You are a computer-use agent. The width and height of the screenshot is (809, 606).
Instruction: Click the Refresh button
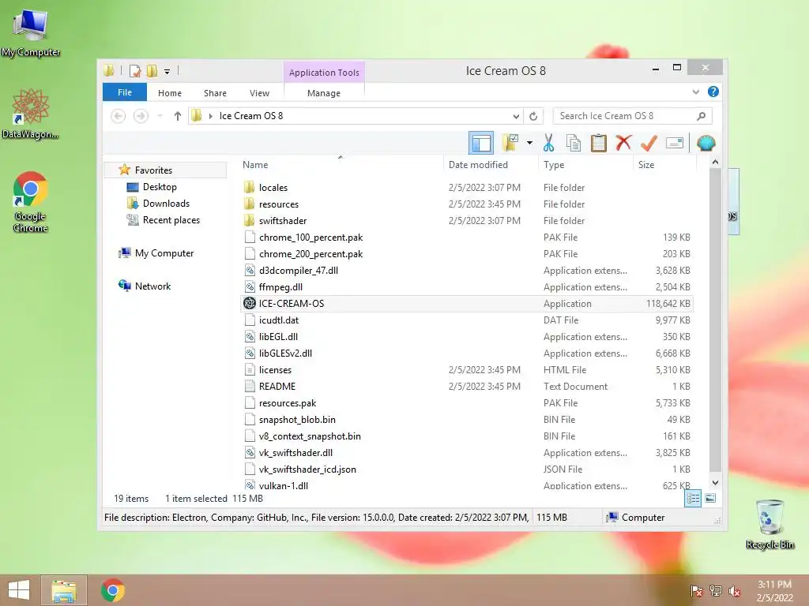[x=533, y=117]
